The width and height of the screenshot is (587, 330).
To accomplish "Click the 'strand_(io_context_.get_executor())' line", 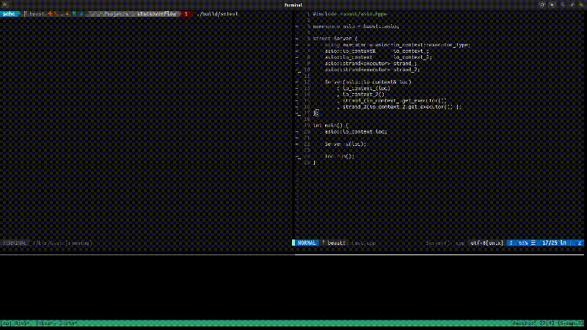I will coord(392,100).
